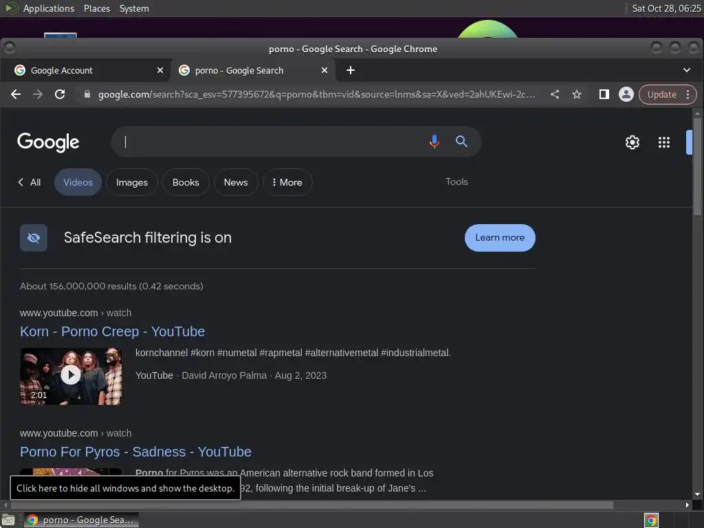Open Chrome's three-dot menu

688,94
